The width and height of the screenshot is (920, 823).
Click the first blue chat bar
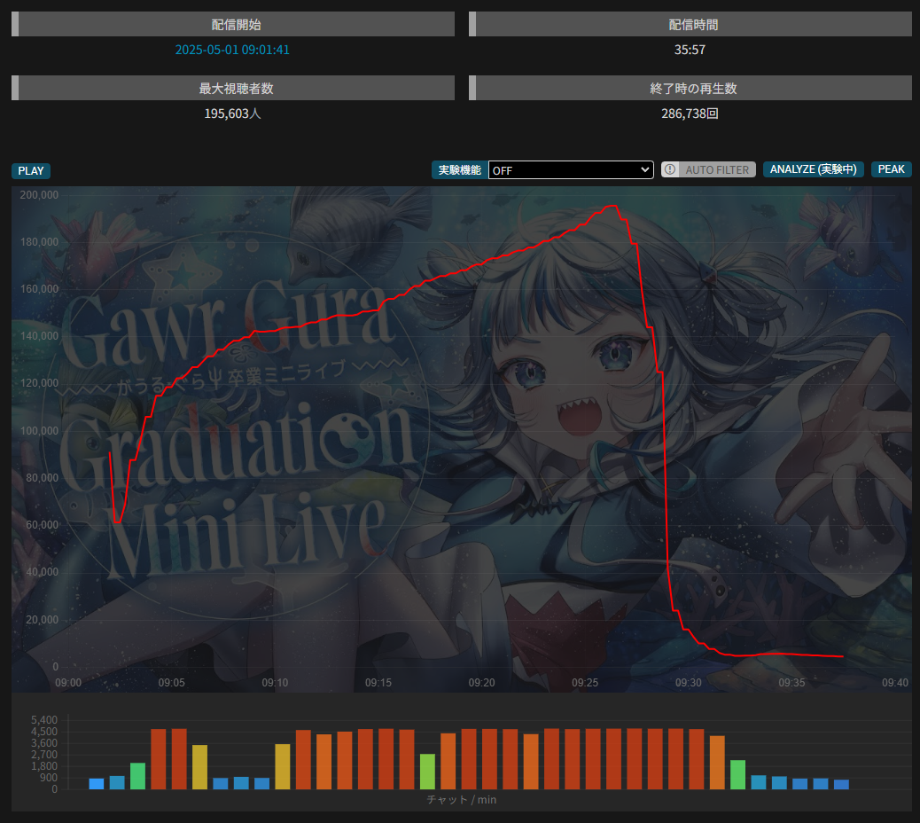(x=97, y=784)
